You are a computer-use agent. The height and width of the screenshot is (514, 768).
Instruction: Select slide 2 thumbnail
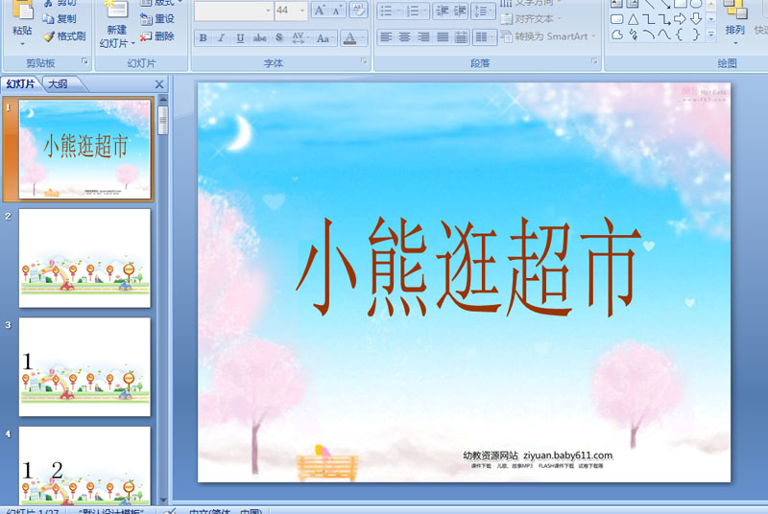[84, 258]
